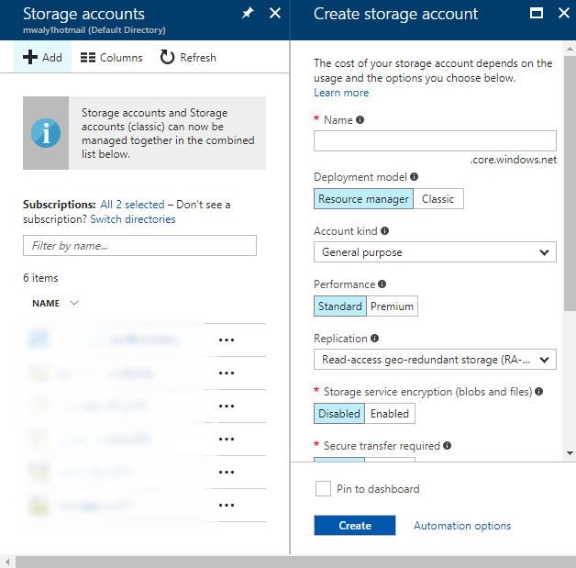This screenshot has width=576, height=568.
Task: Click the blue information icon in banner
Action: point(46,133)
